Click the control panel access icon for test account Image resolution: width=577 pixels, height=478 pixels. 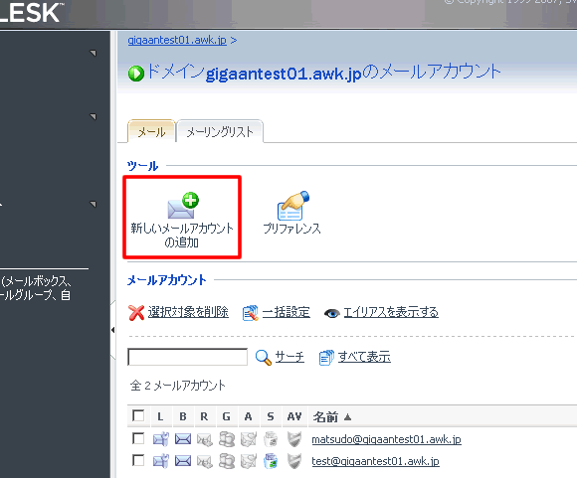pos(161,461)
